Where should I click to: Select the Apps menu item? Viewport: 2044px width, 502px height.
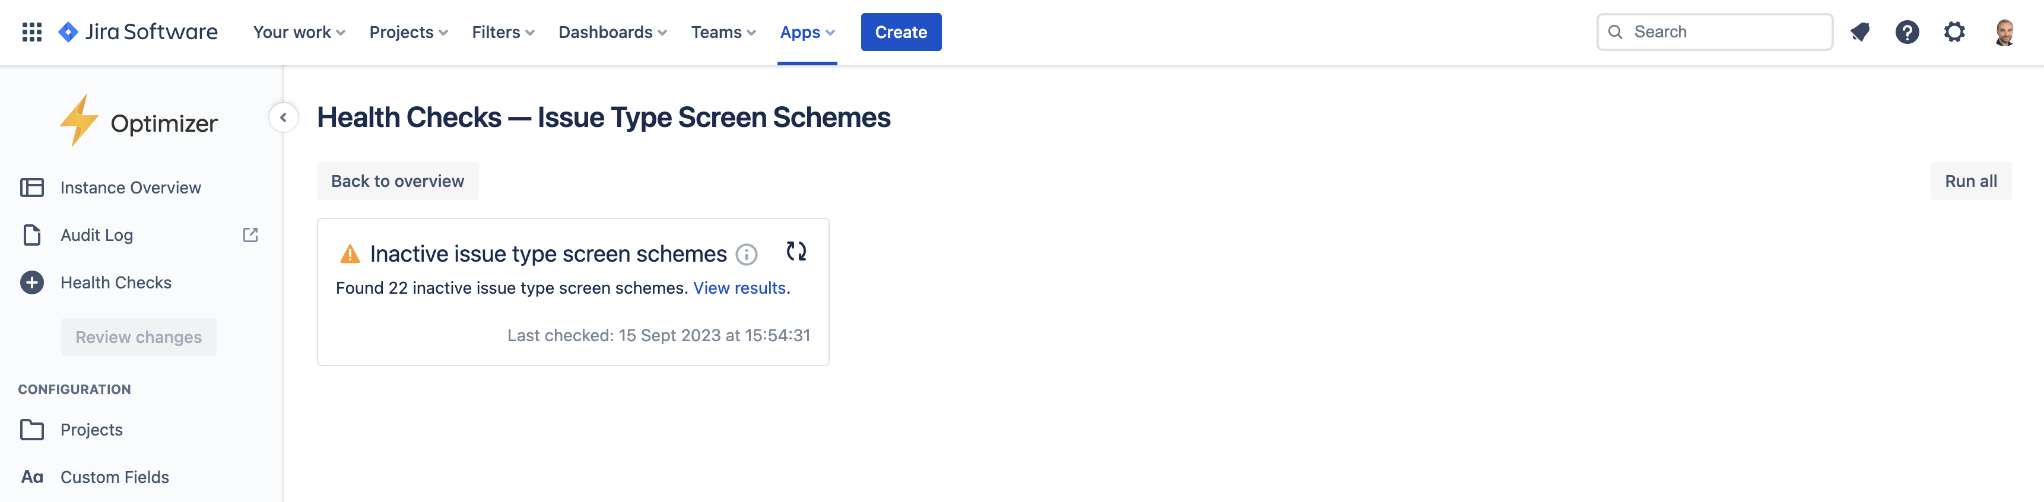(x=806, y=31)
